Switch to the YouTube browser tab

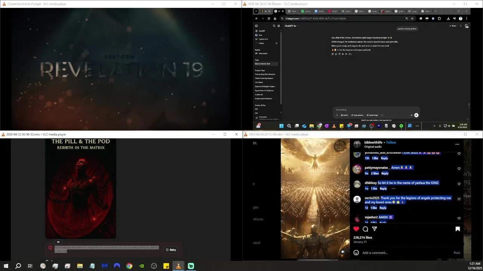point(333,11)
